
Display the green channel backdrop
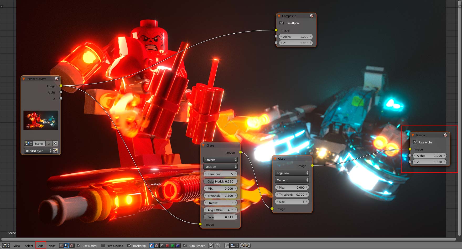173,246
